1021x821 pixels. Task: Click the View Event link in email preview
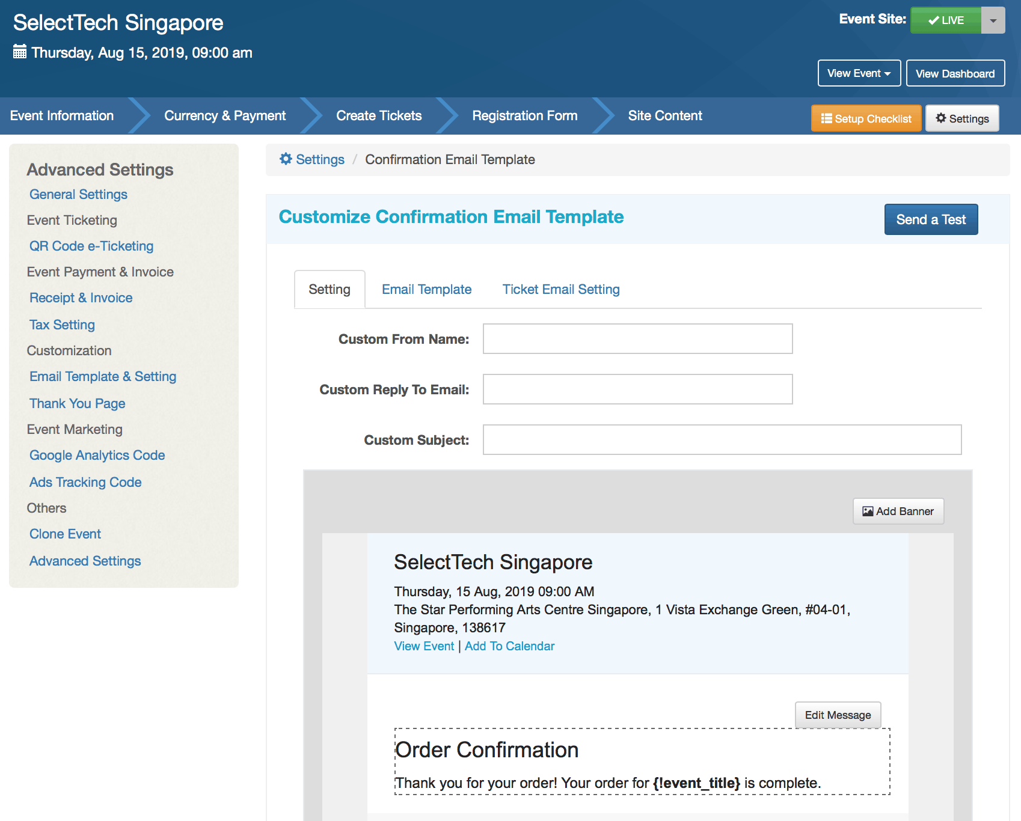pyautogui.click(x=424, y=646)
